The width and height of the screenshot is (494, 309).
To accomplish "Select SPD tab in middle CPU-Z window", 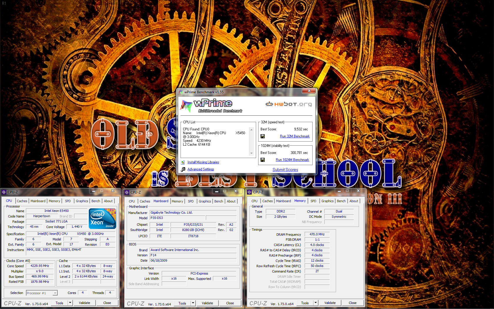I will pyautogui.click(x=191, y=201).
